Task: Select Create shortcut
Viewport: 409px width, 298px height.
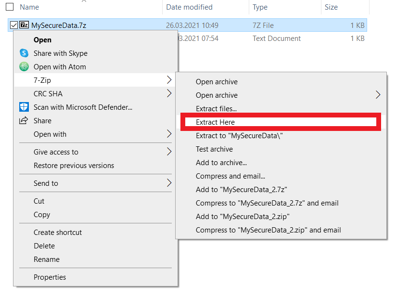Action: (x=95, y=232)
